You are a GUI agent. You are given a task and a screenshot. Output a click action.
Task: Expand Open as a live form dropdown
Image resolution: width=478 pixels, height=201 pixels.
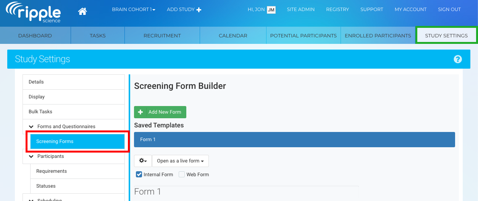point(180,161)
